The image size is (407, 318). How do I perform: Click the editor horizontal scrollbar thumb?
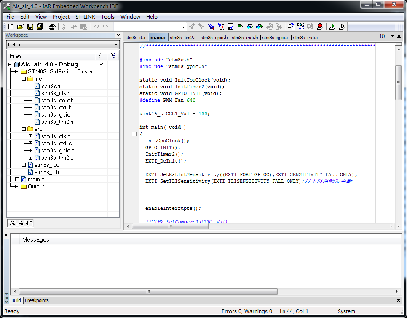170,226
